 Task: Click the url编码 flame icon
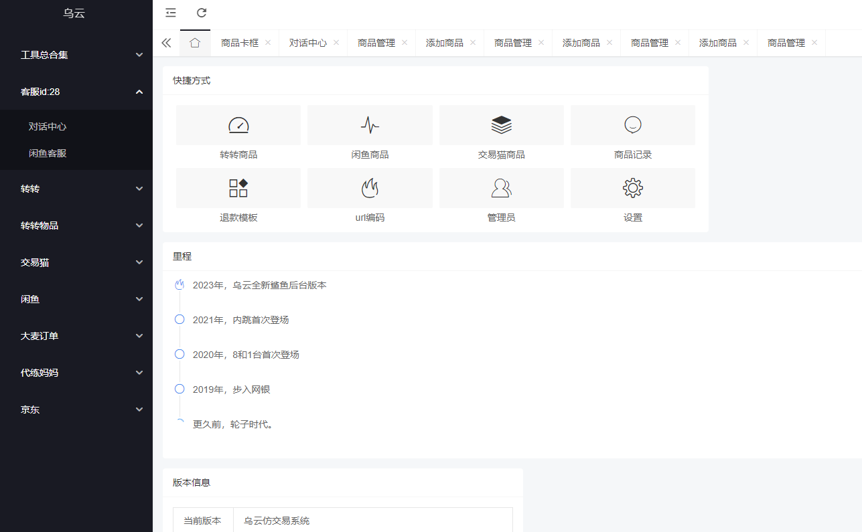point(370,188)
